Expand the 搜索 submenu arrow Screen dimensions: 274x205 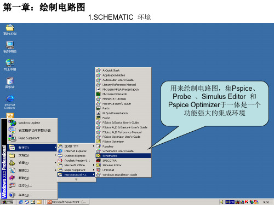click(x=55, y=170)
